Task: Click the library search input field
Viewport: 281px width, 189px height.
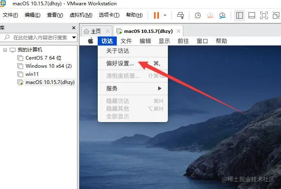Action: [39, 37]
